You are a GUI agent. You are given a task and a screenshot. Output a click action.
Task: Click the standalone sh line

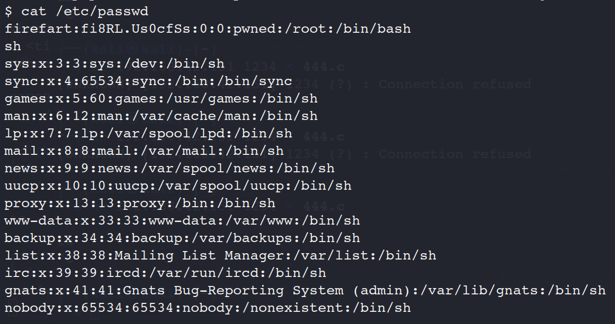(x=13, y=46)
